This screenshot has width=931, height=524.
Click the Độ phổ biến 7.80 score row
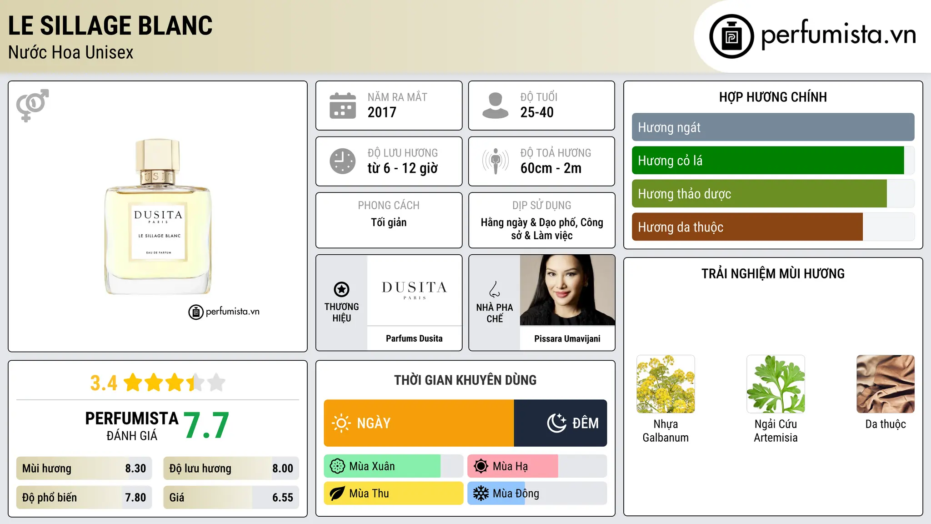pos(84,498)
